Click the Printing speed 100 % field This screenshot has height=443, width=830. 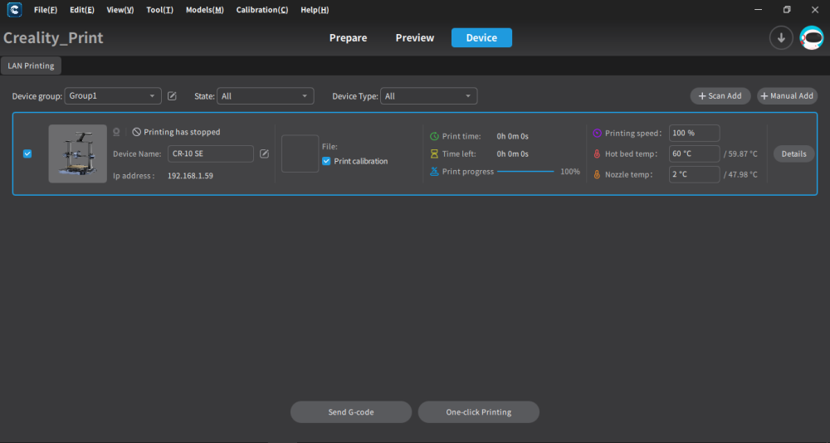(694, 134)
